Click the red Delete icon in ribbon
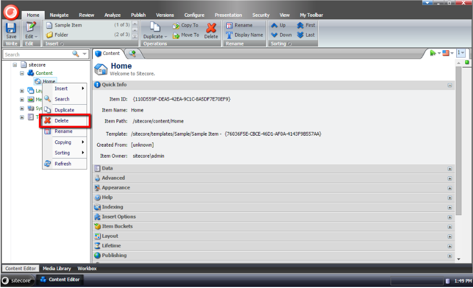The height and width of the screenshot is (288, 473). tap(211, 28)
